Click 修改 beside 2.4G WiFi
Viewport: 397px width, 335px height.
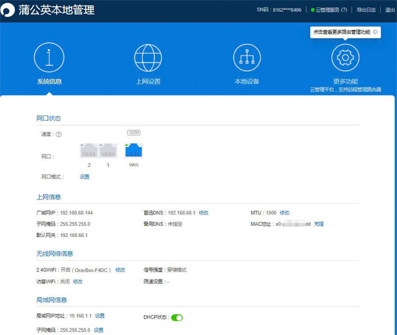(x=120, y=270)
